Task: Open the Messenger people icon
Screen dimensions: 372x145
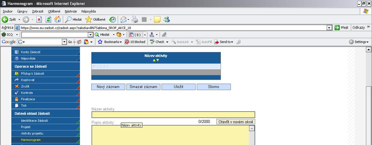Action: tap(167, 19)
